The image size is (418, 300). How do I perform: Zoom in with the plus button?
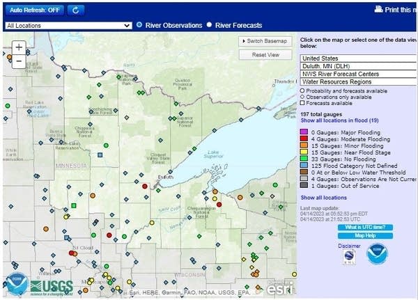[x=19, y=47]
